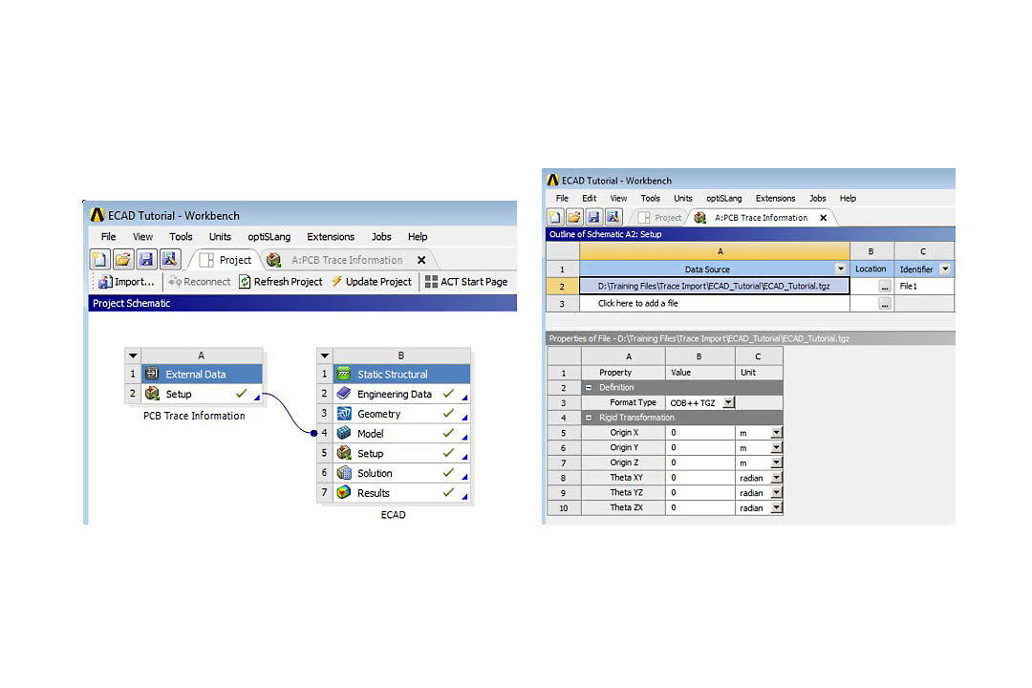Image resolution: width=1032 pixels, height=688 pixels.
Task: Open Units menu in left Workbench window
Action: point(220,236)
